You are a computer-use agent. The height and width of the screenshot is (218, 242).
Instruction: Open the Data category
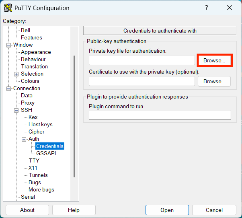[27, 95]
